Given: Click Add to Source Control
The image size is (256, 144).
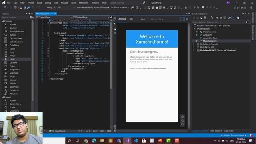Looking at the screenshot, I should pyautogui.click(x=234, y=136).
